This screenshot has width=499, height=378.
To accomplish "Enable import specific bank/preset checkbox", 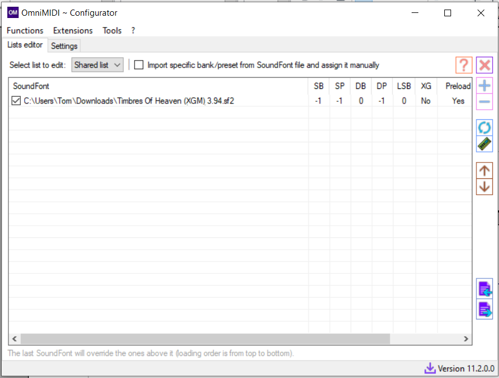I will (x=139, y=65).
